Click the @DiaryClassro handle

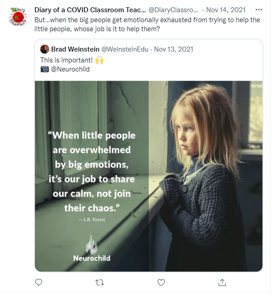(x=173, y=10)
